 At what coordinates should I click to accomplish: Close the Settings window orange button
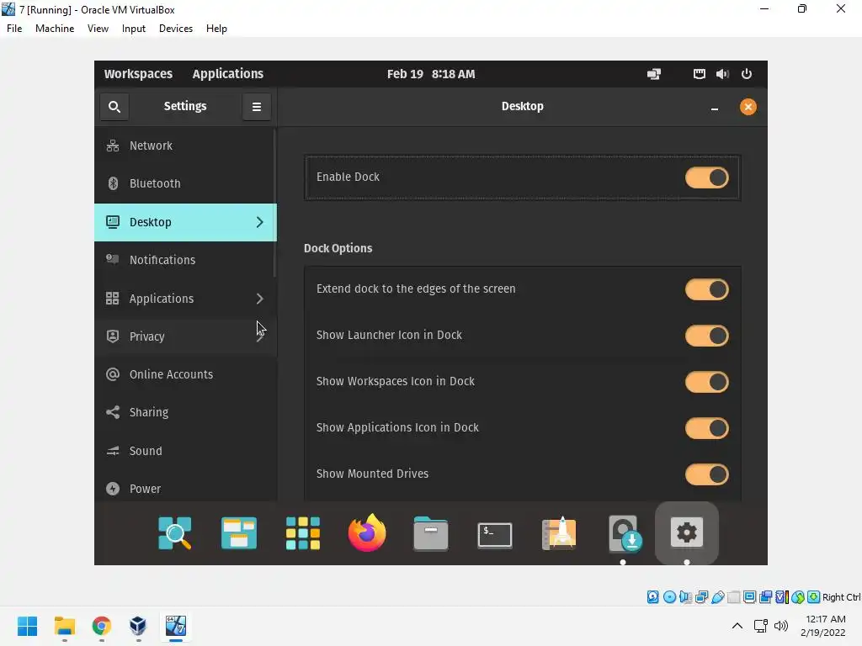click(748, 107)
